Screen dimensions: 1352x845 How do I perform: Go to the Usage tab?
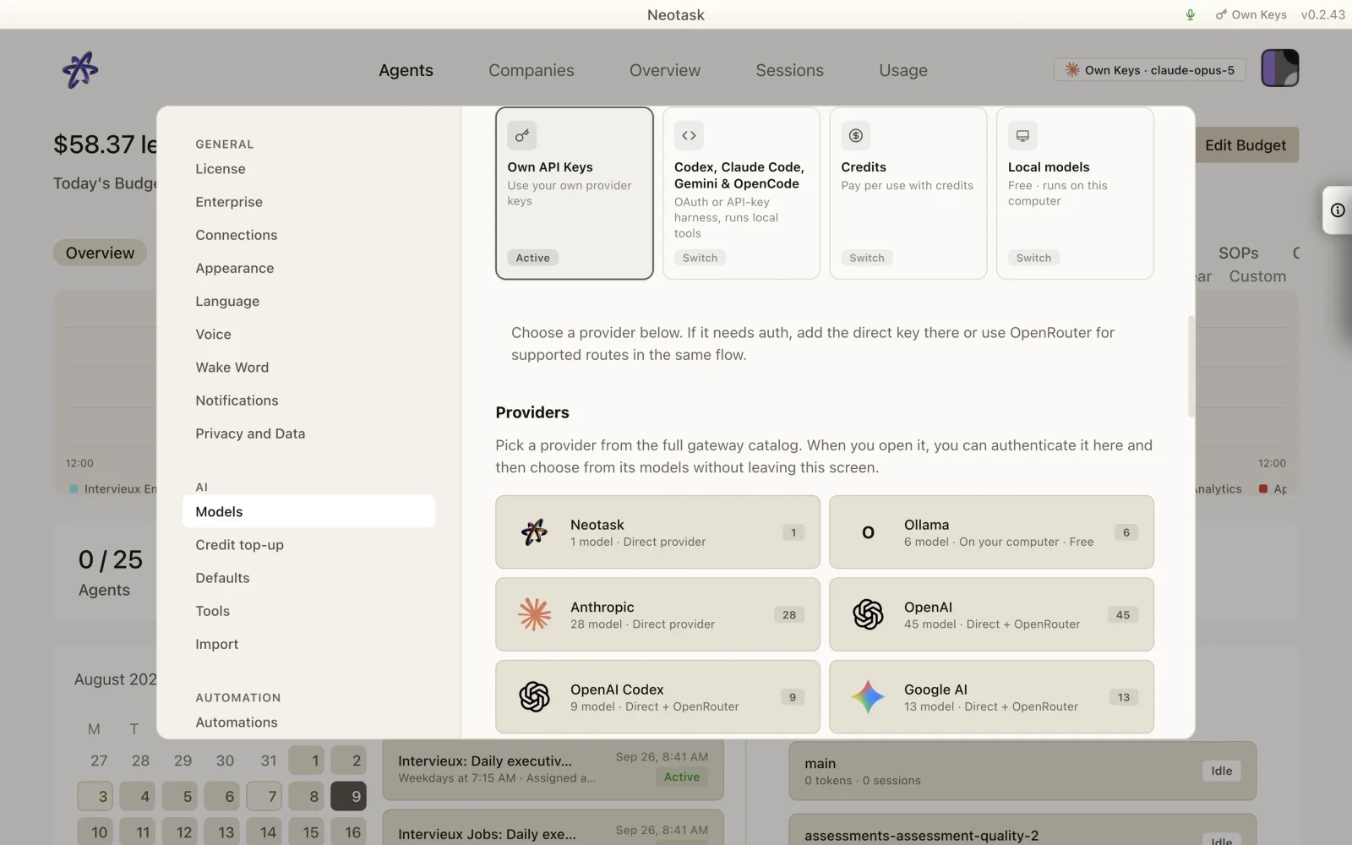902,70
